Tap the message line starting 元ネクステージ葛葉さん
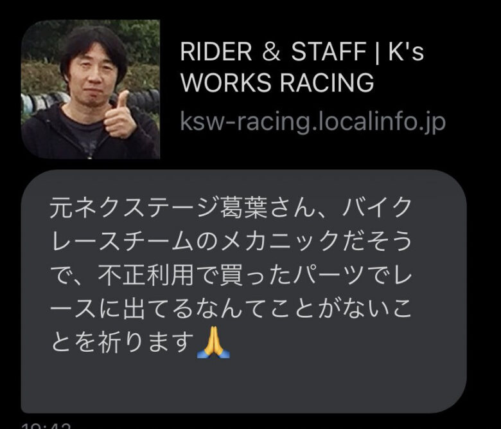 point(231,208)
